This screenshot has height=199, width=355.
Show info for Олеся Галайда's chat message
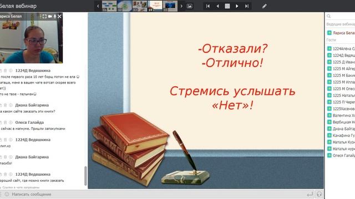tap(11, 122)
